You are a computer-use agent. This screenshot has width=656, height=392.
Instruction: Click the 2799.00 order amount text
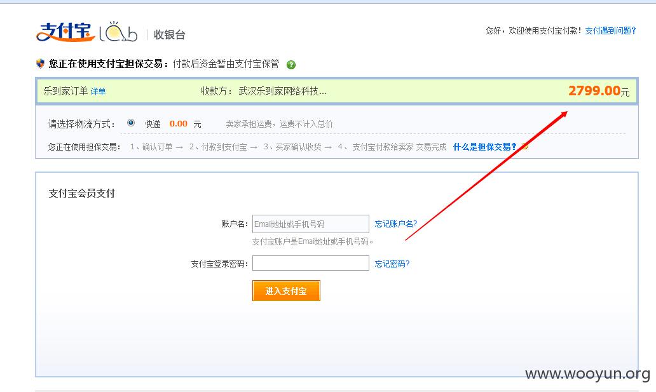[594, 91]
